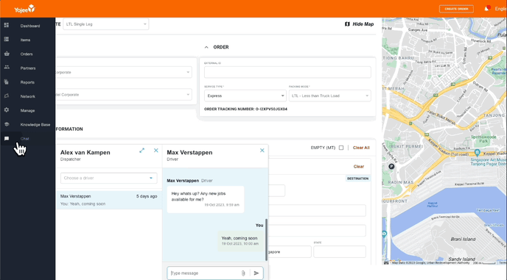Click the Type message input field
The image size is (507, 280).
coord(205,273)
